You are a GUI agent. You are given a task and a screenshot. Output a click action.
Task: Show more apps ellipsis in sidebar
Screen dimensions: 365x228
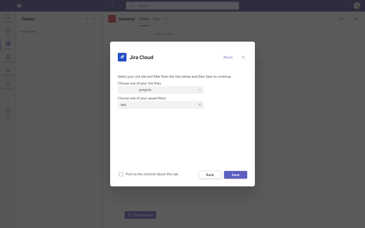click(8, 99)
